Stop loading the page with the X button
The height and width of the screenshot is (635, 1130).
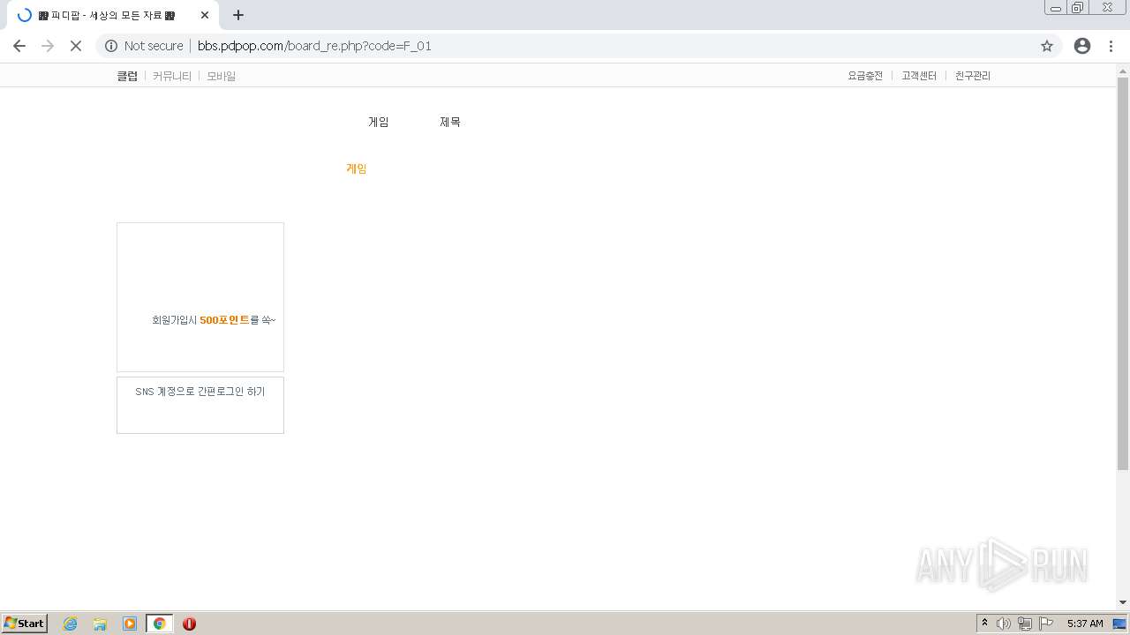[76, 46]
